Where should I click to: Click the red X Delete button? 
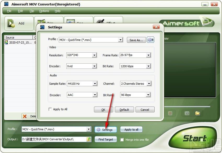(29, 116)
